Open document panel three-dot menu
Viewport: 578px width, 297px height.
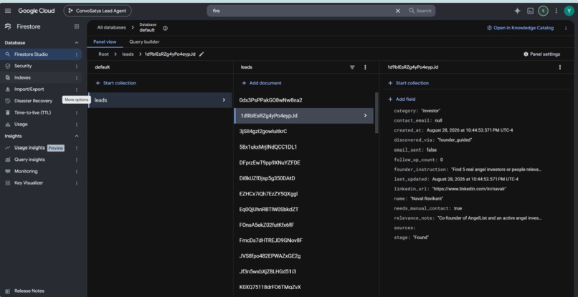point(560,67)
